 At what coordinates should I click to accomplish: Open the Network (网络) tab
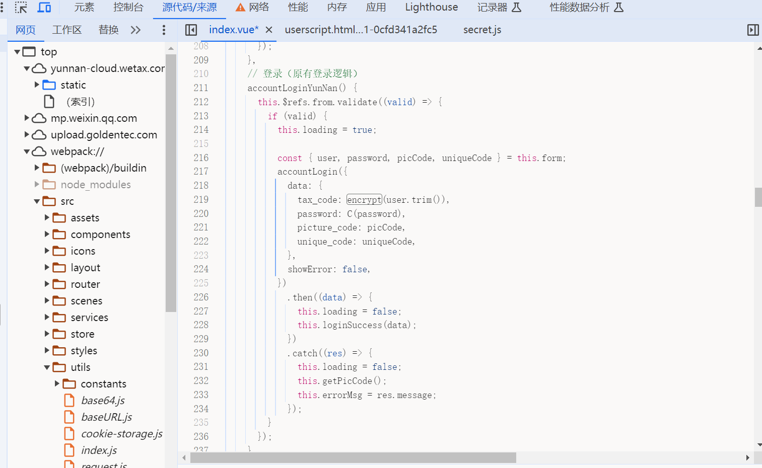tap(253, 8)
